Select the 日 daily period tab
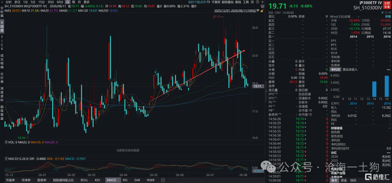 click(x=68, y=2)
